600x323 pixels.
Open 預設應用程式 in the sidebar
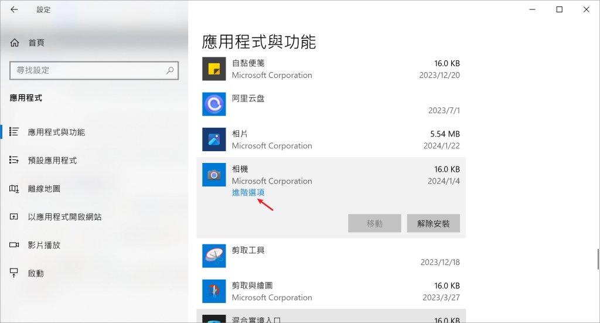click(x=52, y=160)
